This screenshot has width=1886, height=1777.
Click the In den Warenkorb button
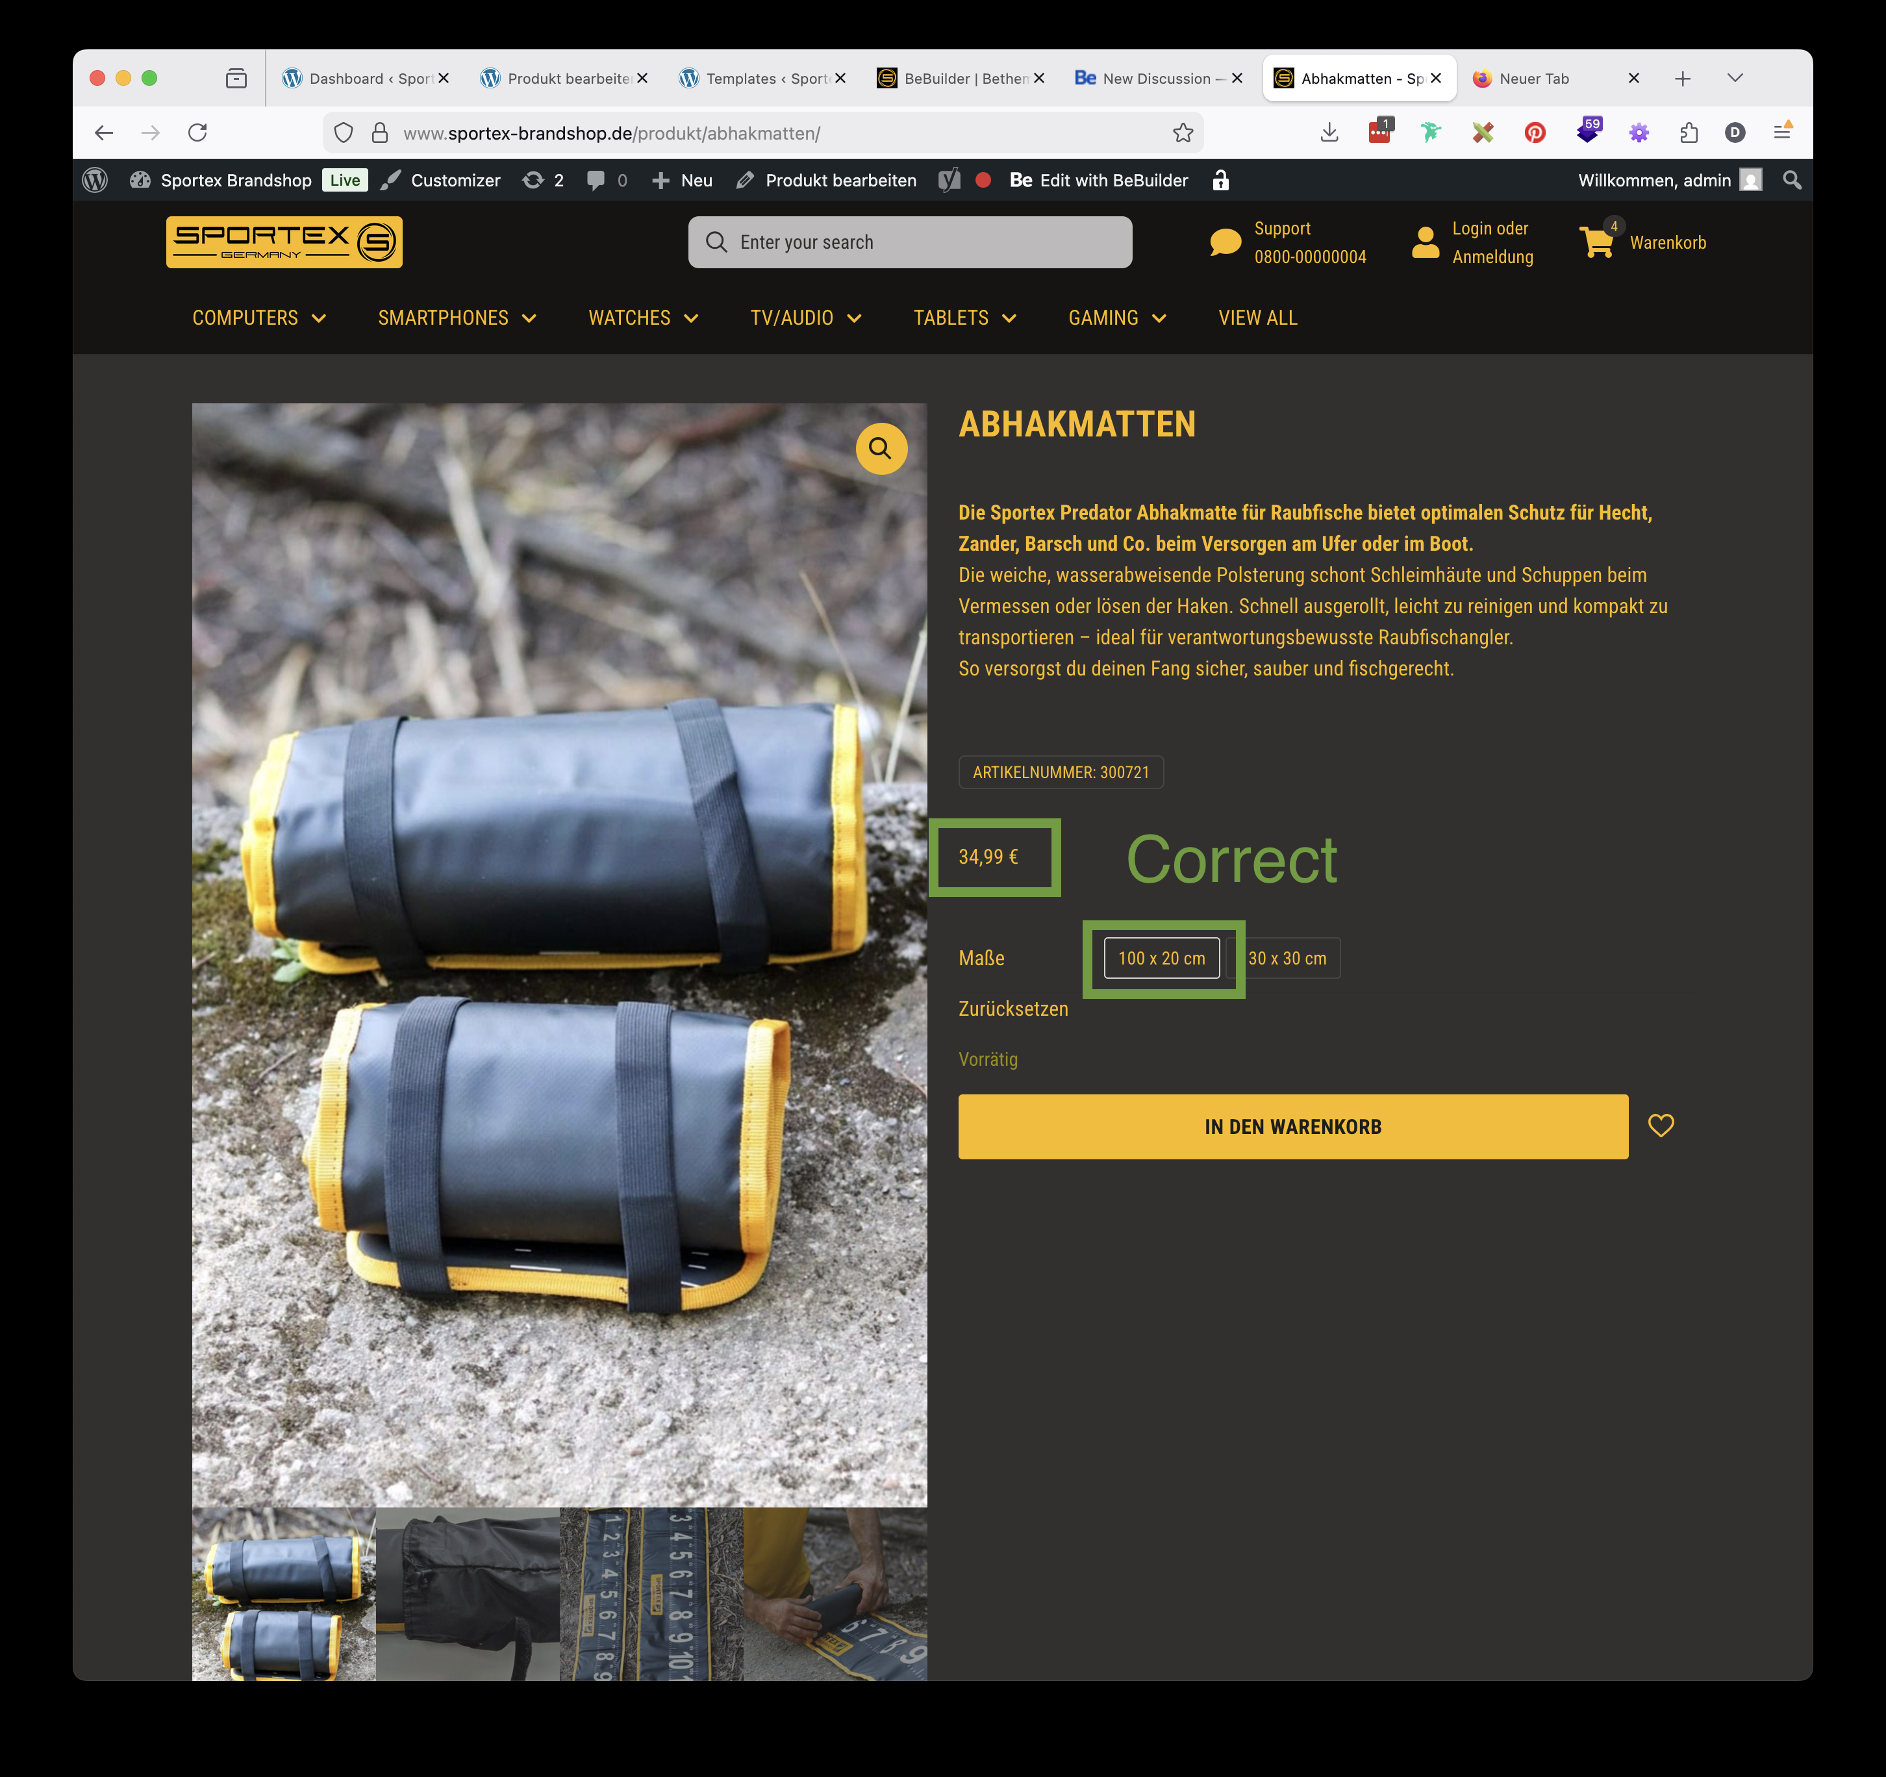tap(1292, 1127)
